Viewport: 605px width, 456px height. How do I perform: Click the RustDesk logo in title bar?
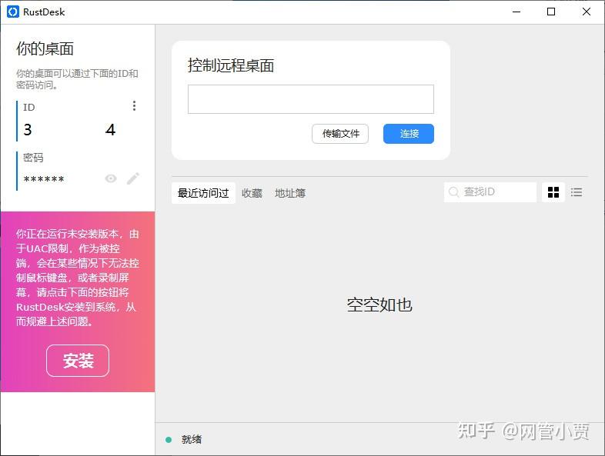13,12
